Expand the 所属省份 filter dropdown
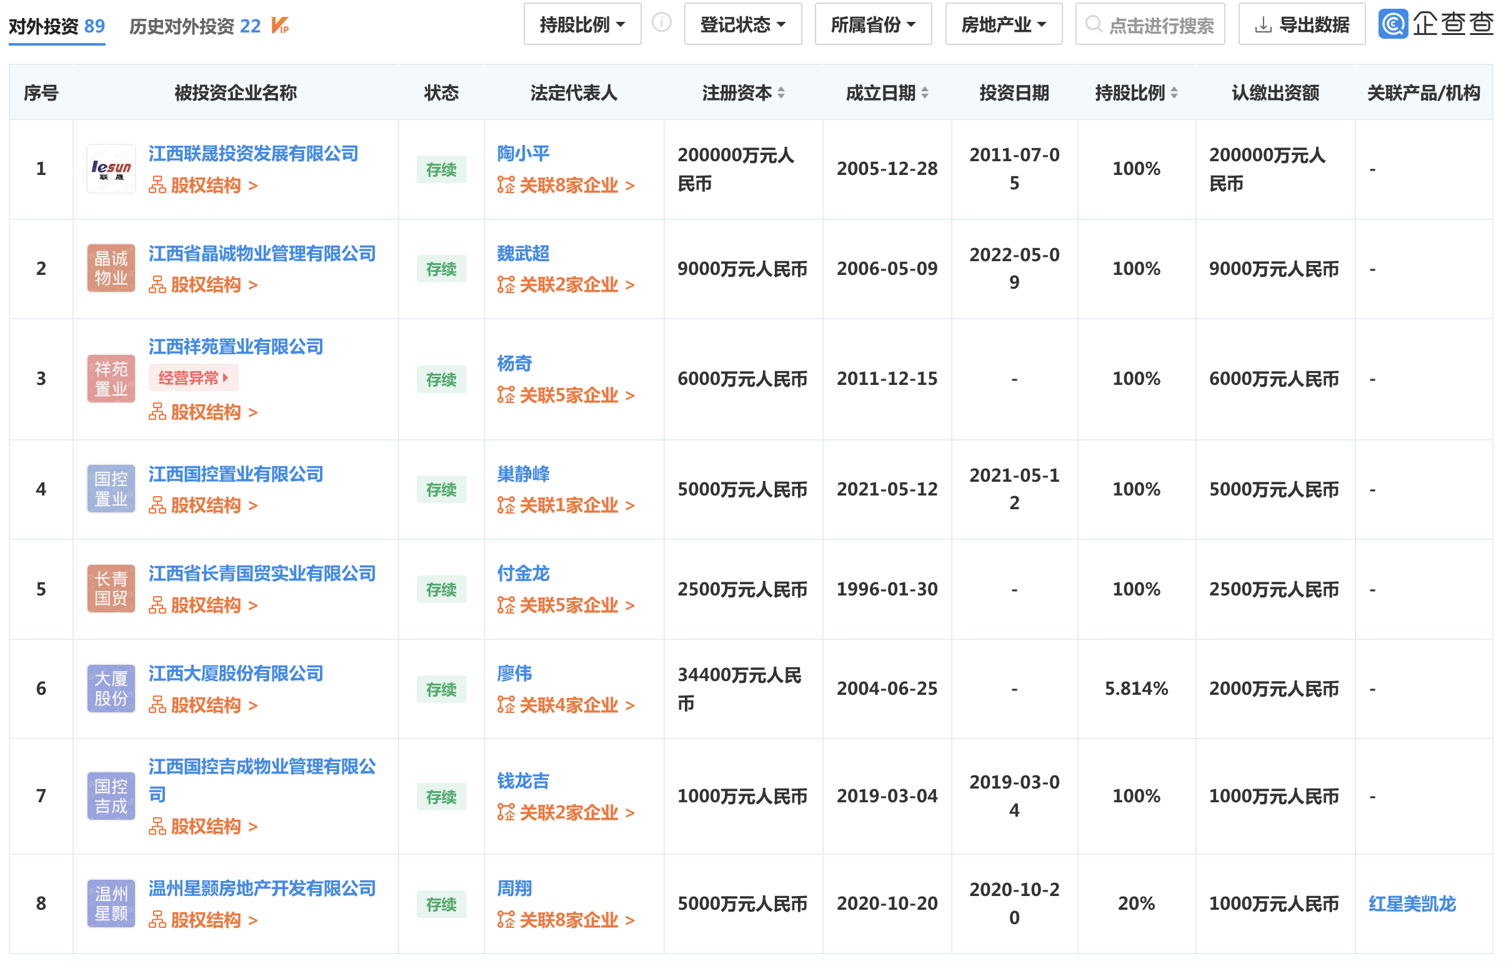 874,24
